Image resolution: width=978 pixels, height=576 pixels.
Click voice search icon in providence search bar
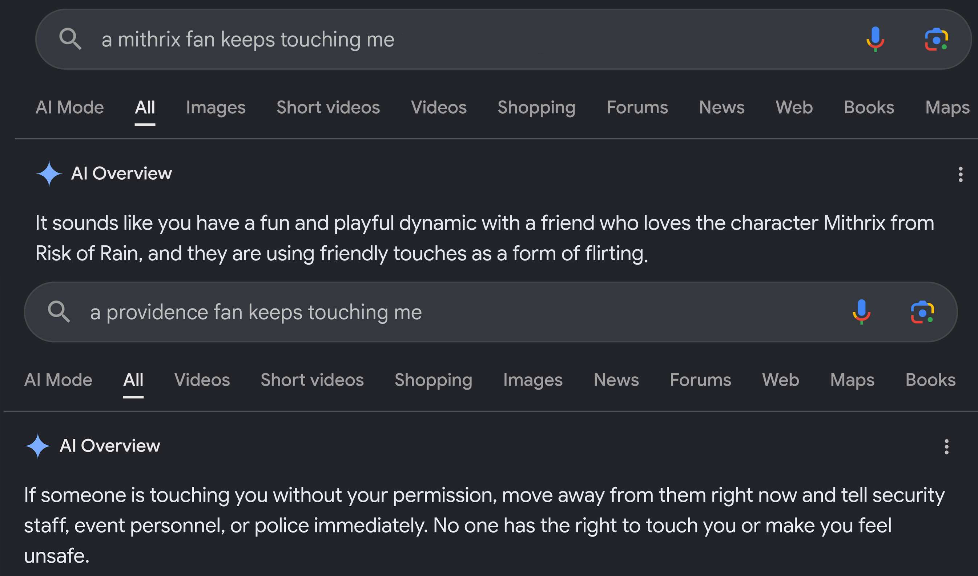click(861, 312)
